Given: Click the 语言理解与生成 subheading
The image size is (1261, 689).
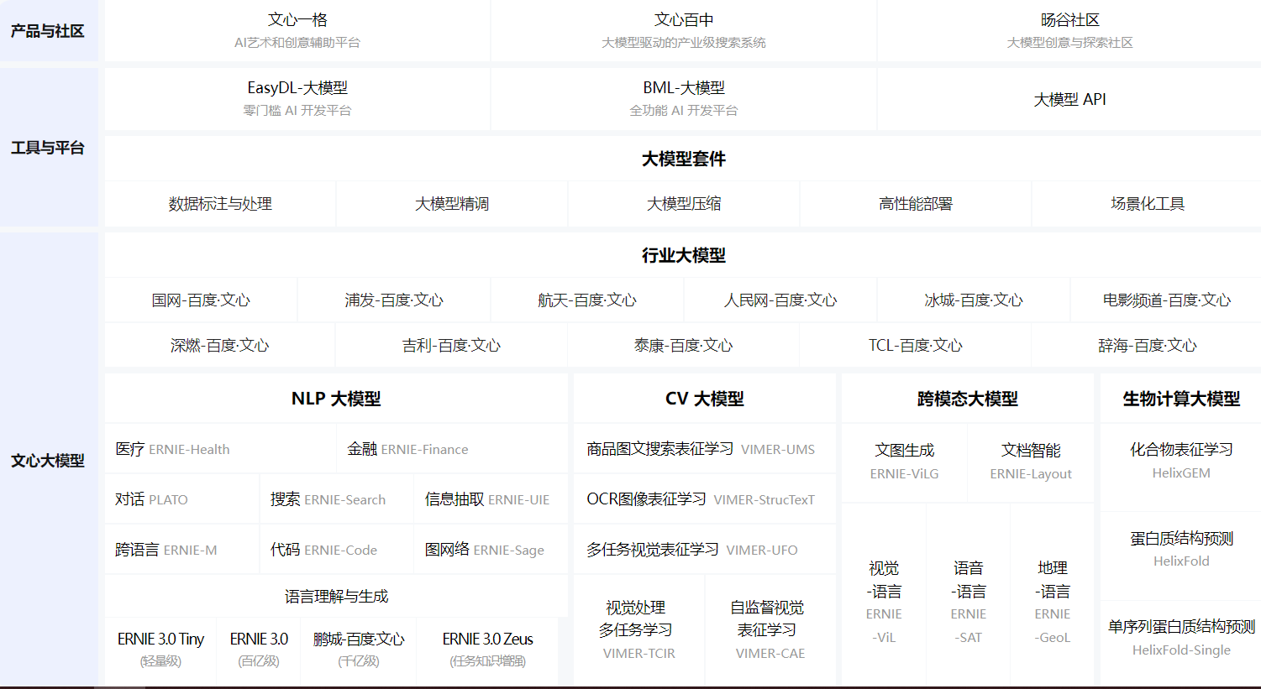Looking at the screenshot, I should (x=336, y=597).
